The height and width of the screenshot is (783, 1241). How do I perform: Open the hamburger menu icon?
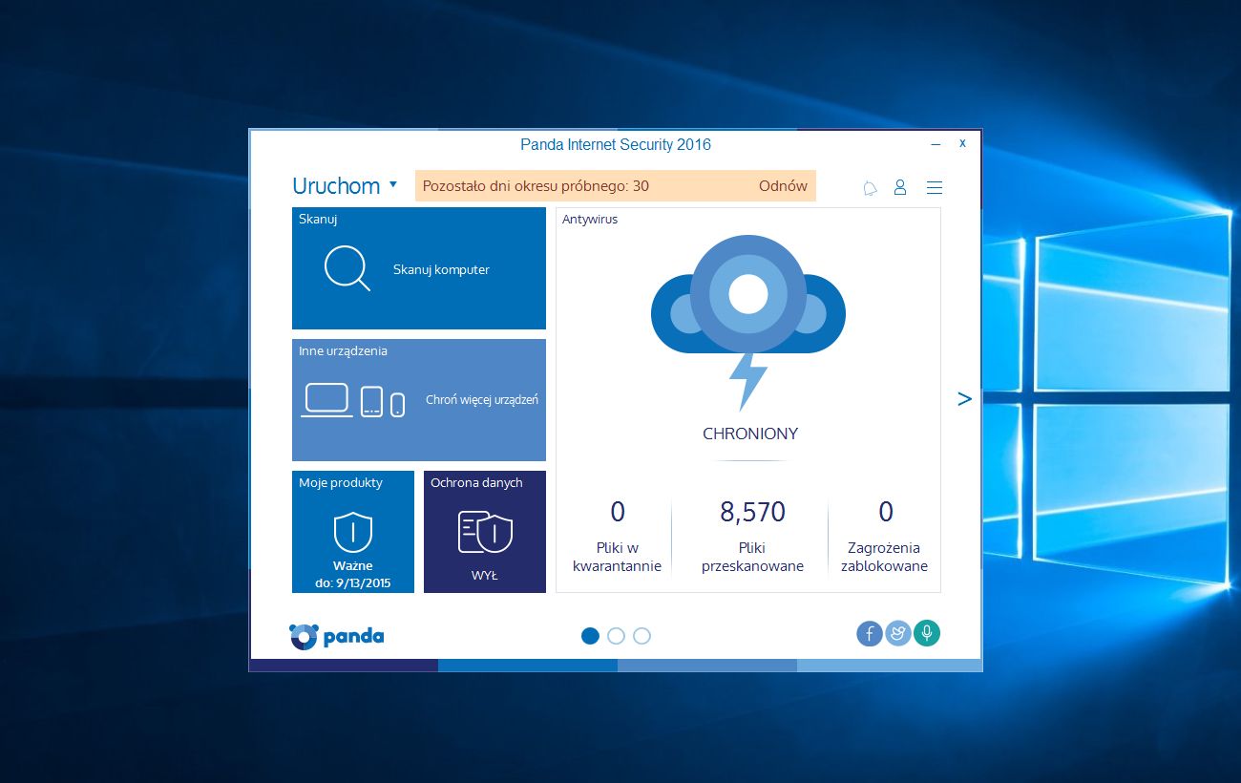[935, 187]
